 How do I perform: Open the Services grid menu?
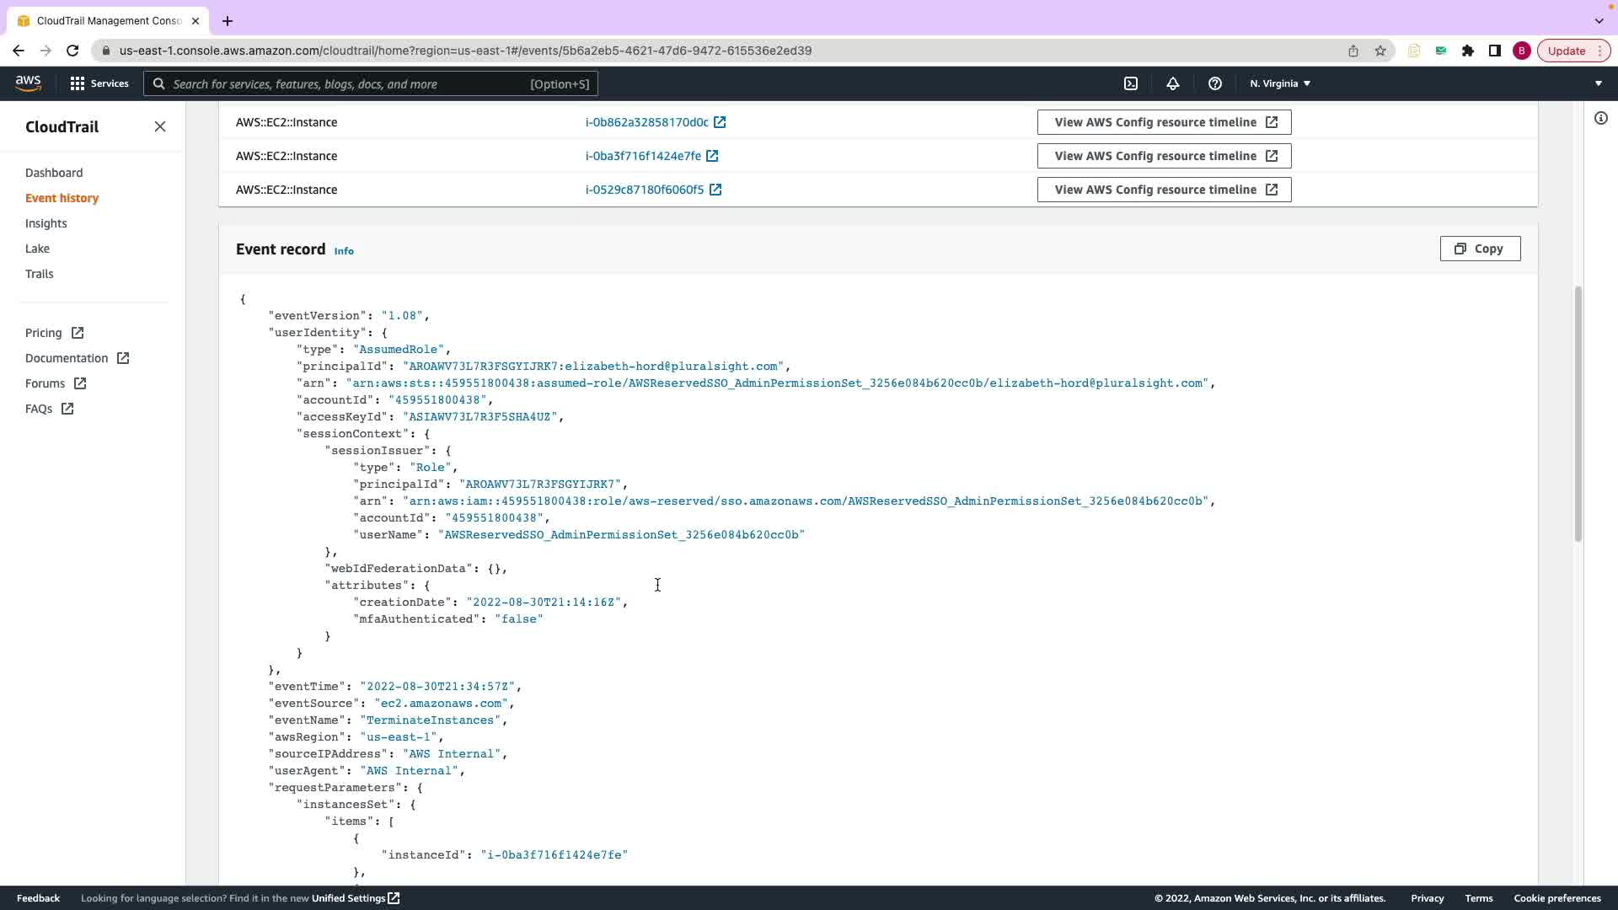click(99, 83)
